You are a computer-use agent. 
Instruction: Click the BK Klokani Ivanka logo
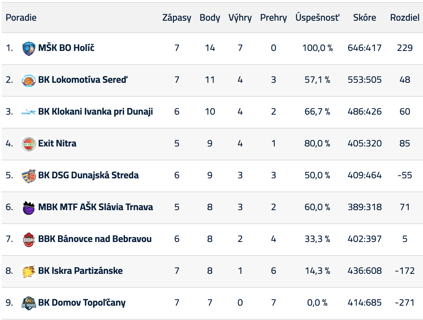tap(29, 112)
